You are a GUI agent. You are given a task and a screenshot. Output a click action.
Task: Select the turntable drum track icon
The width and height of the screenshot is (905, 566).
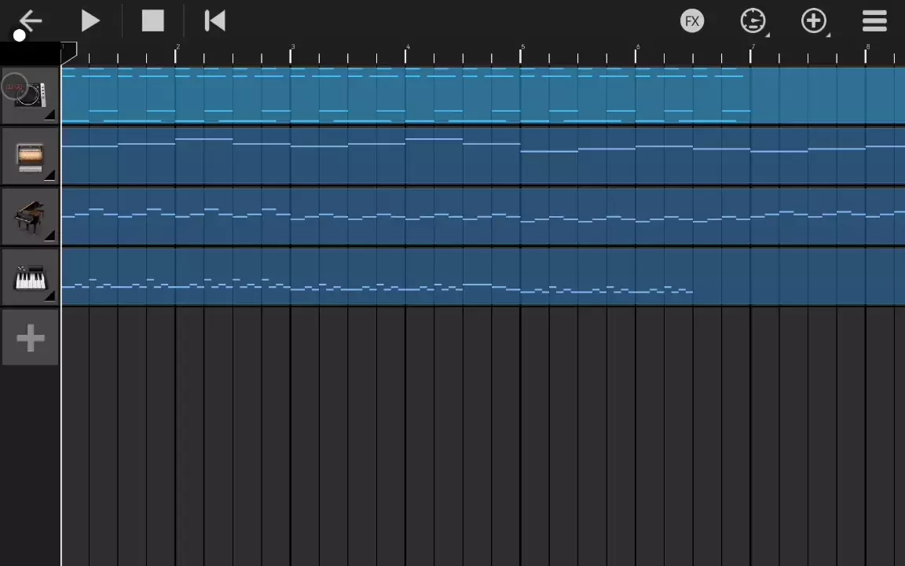pyautogui.click(x=28, y=94)
